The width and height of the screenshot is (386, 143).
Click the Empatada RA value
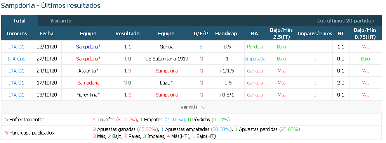[255, 59]
